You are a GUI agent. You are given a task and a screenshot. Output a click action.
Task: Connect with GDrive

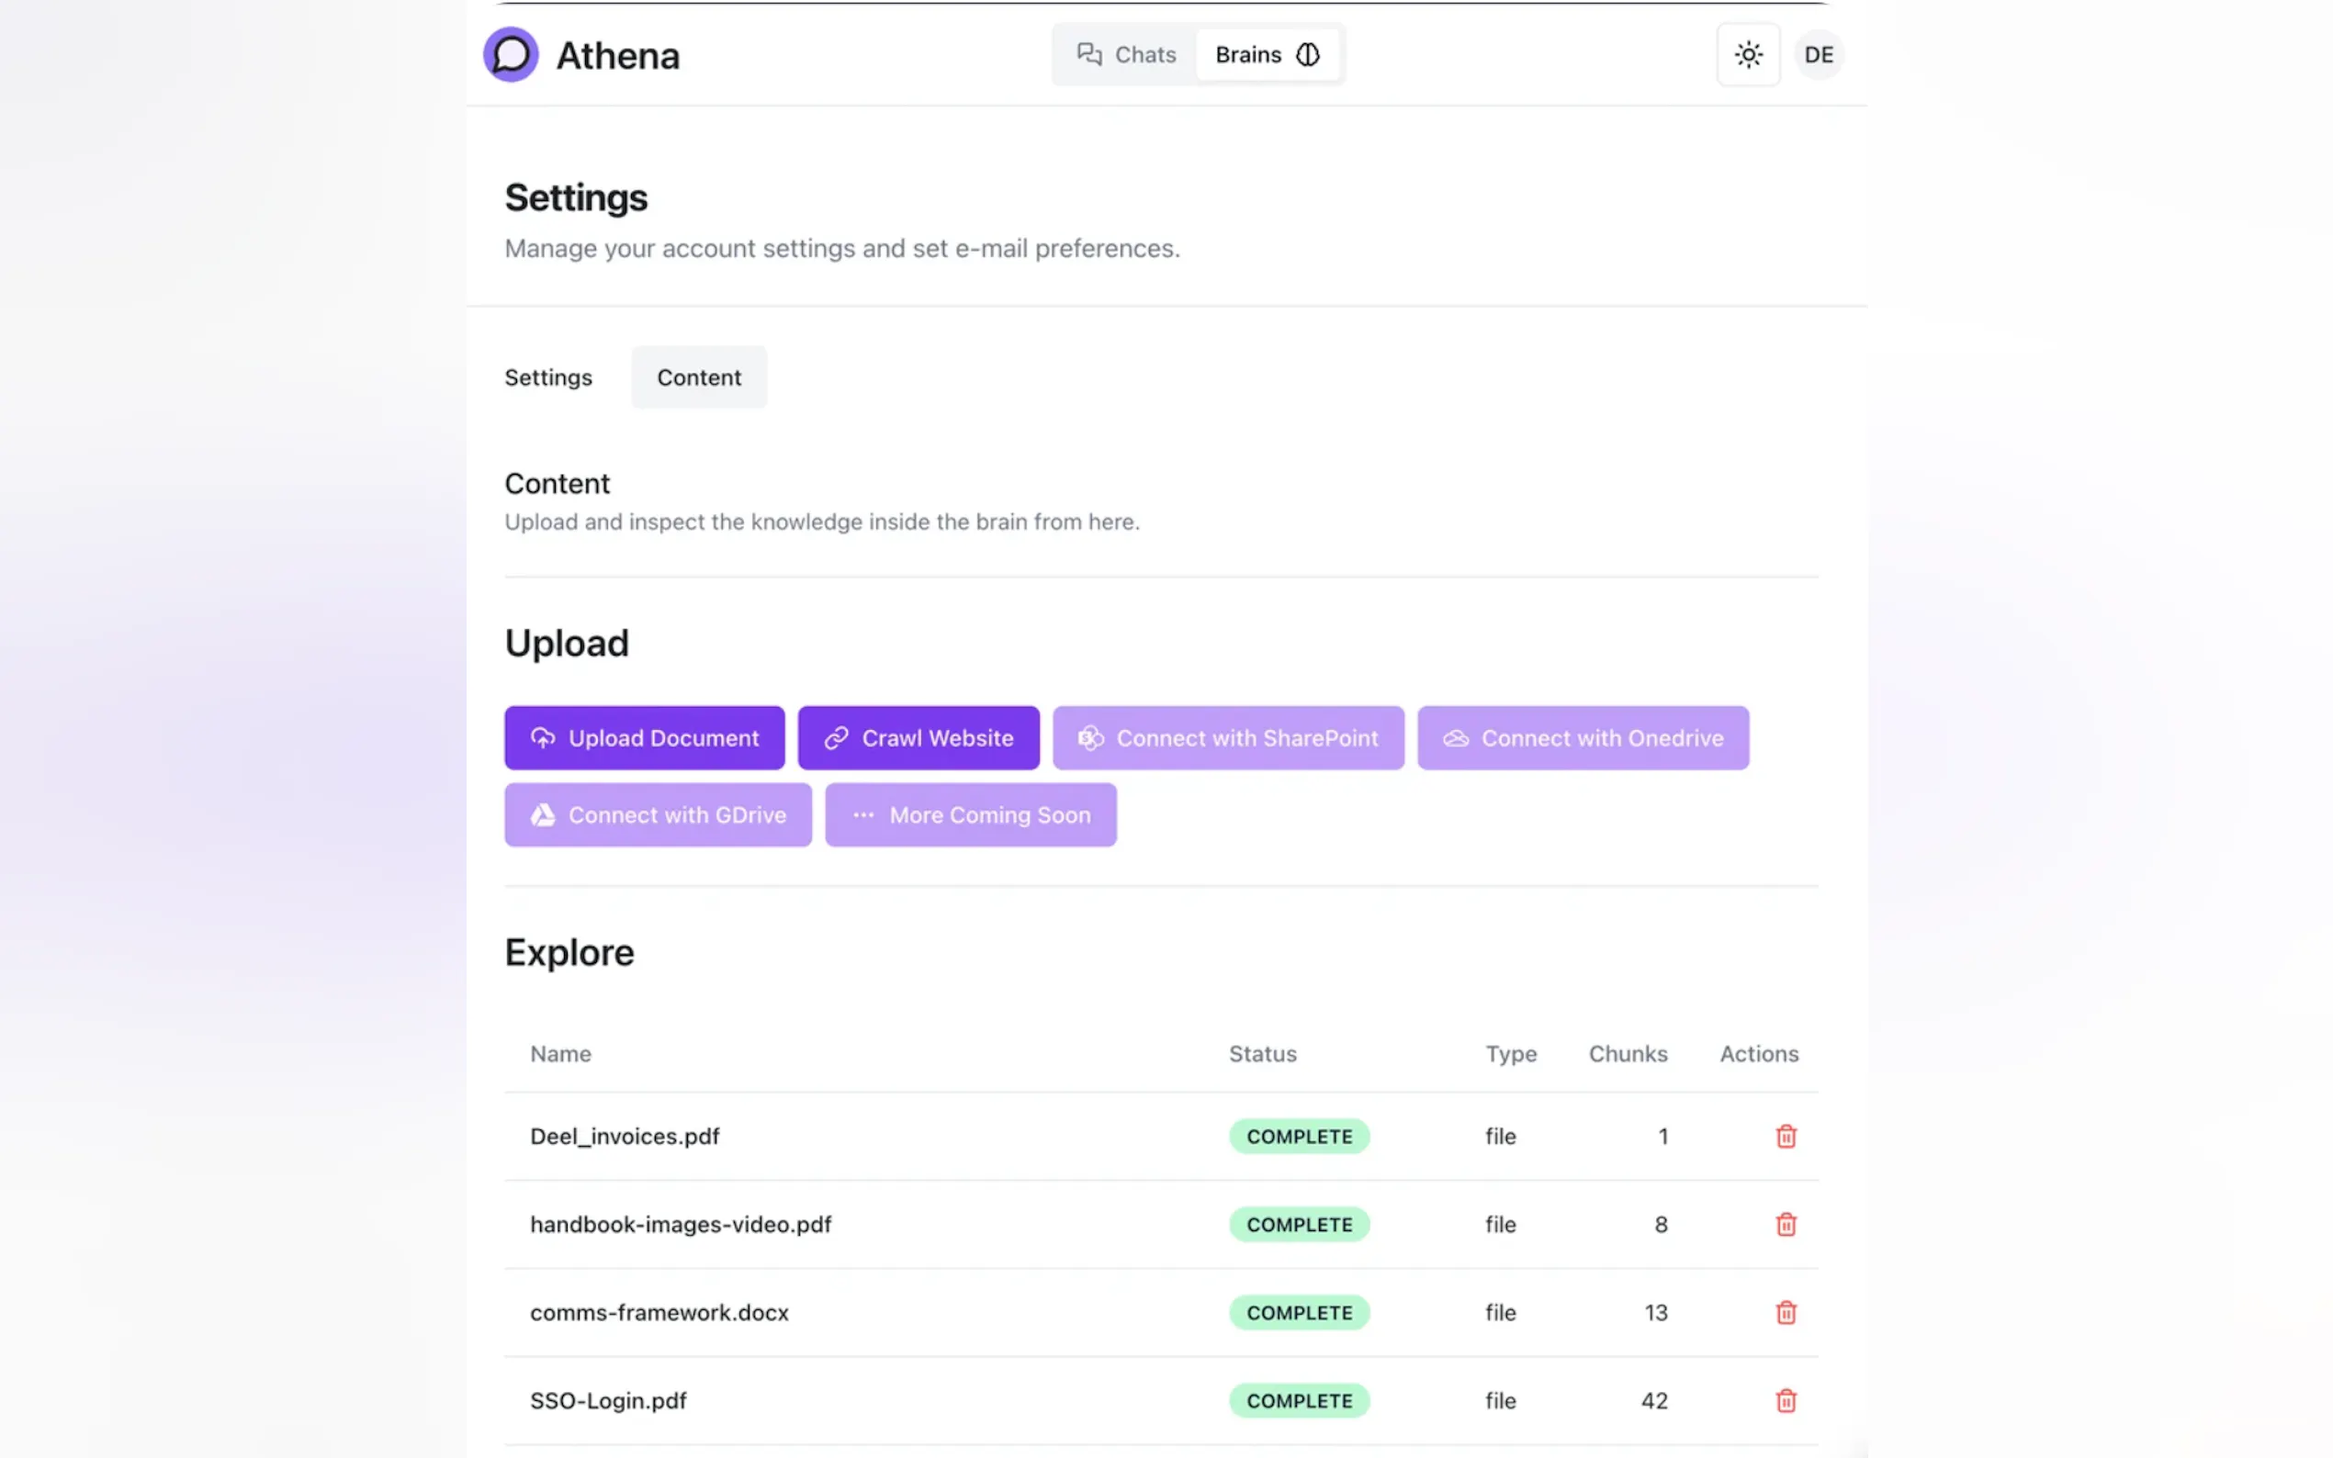point(658,814)
